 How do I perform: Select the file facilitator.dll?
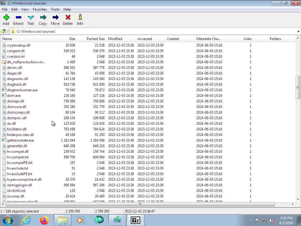tap(17, 129)
